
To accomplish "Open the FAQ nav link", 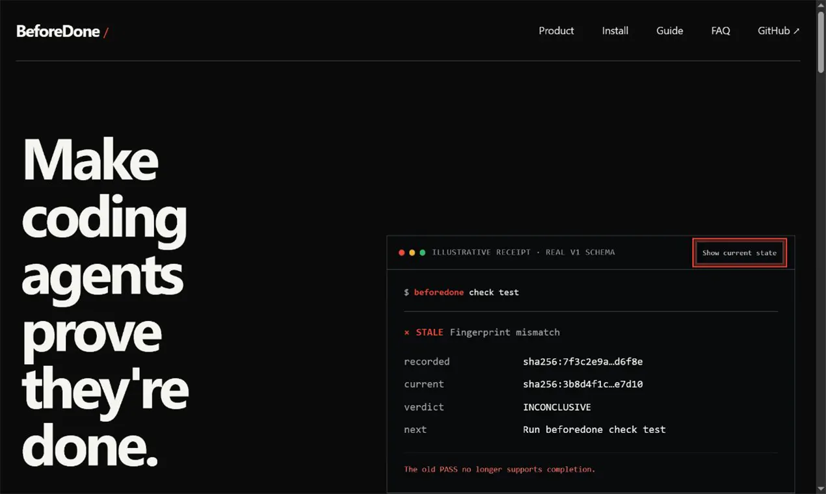I will (720, 31).
